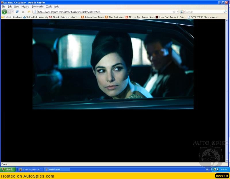The width and height of the screenshot is (230, 179).
Task: Open the View menu
Action: 17,7
